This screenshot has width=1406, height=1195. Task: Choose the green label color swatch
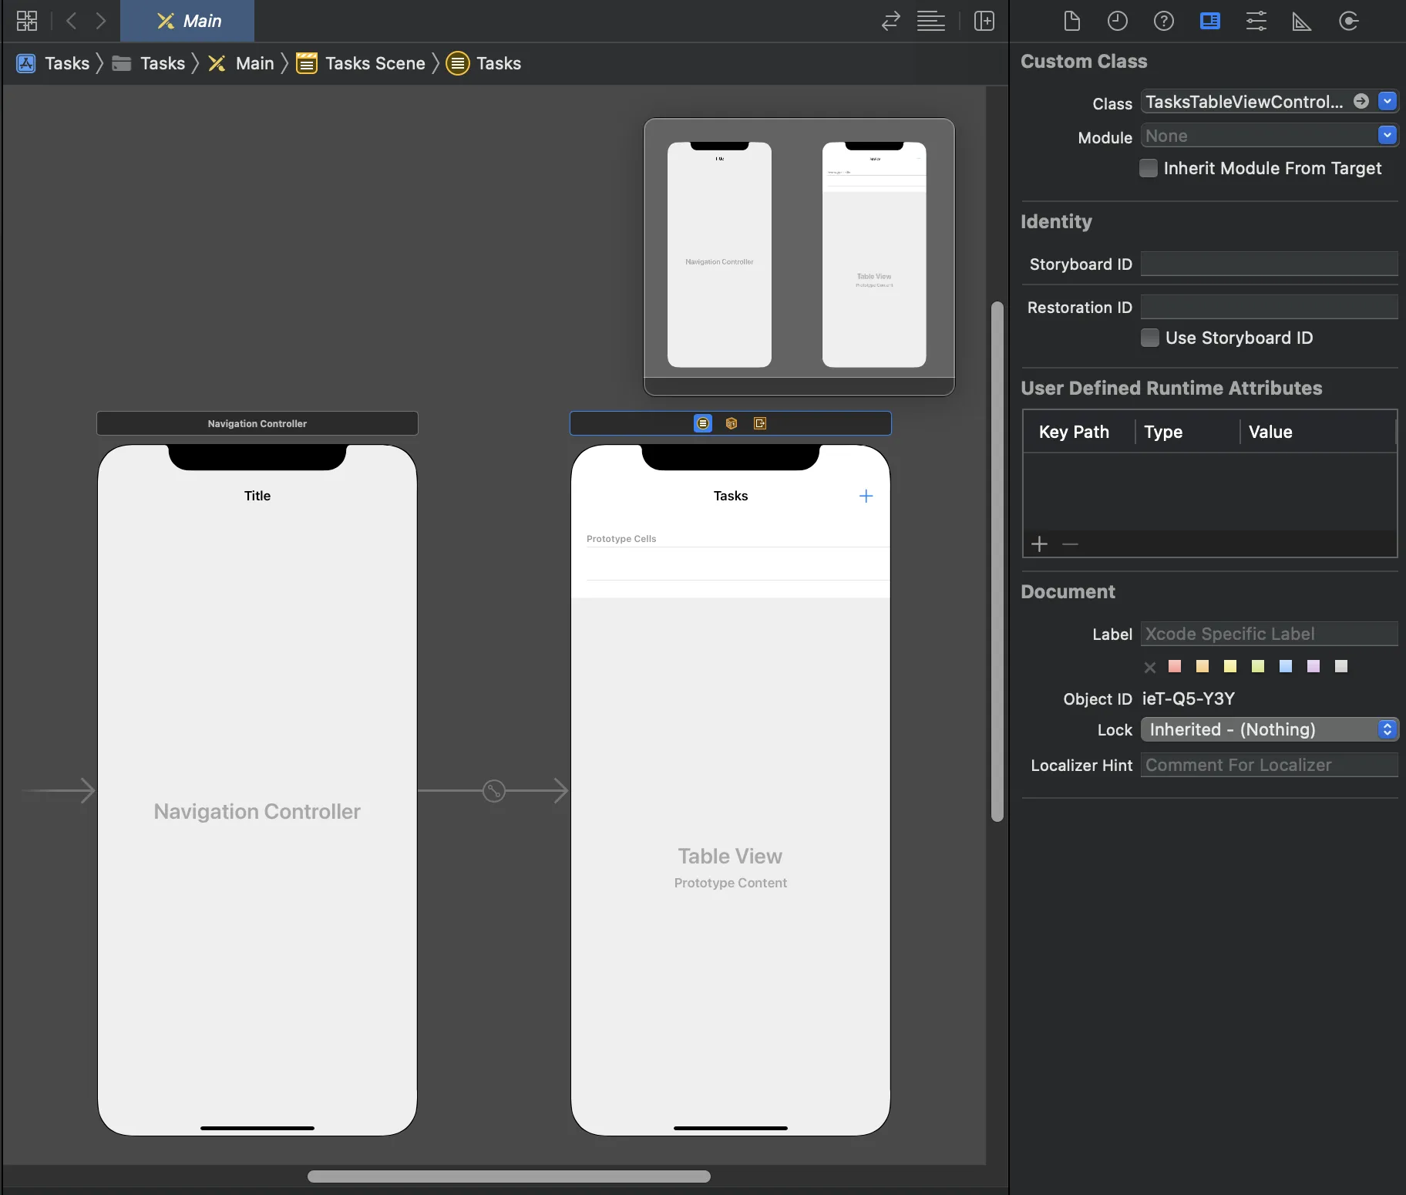pyautogui.click(x=1258, y=666)
